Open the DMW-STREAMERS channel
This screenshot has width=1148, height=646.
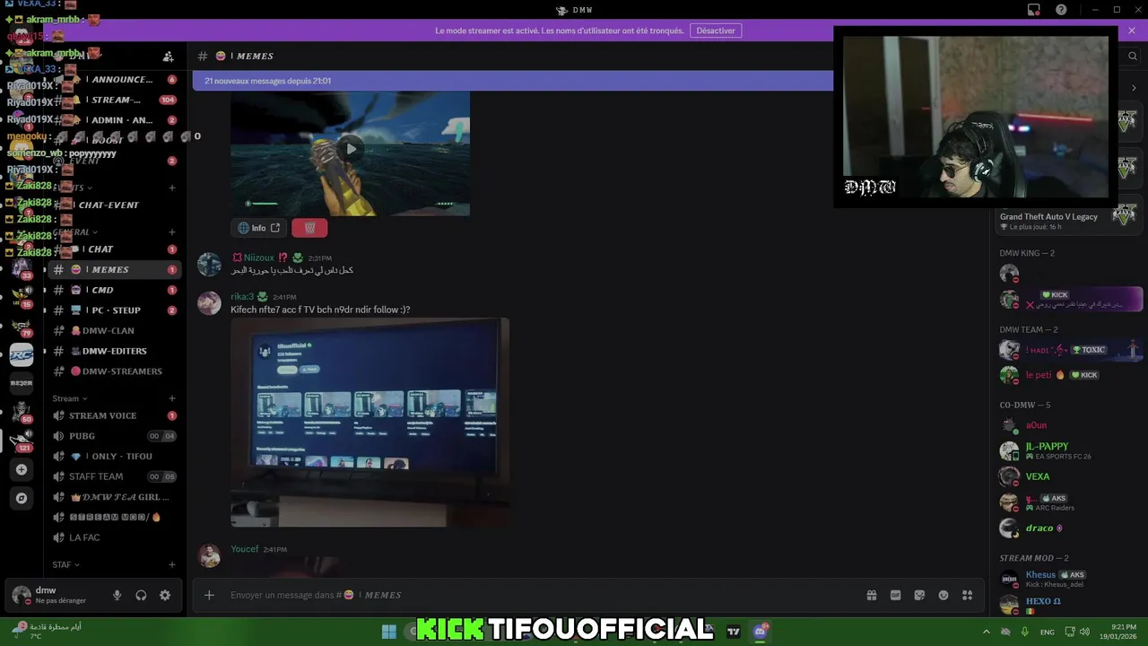click(x=116, y=371)
